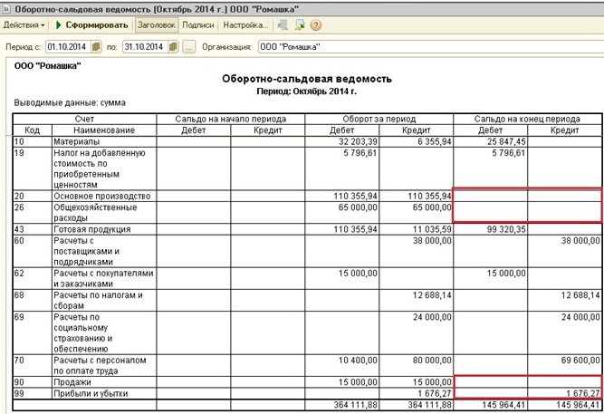Click the subtitle Период: Октябрь 2014 г.

pos(307,91)
